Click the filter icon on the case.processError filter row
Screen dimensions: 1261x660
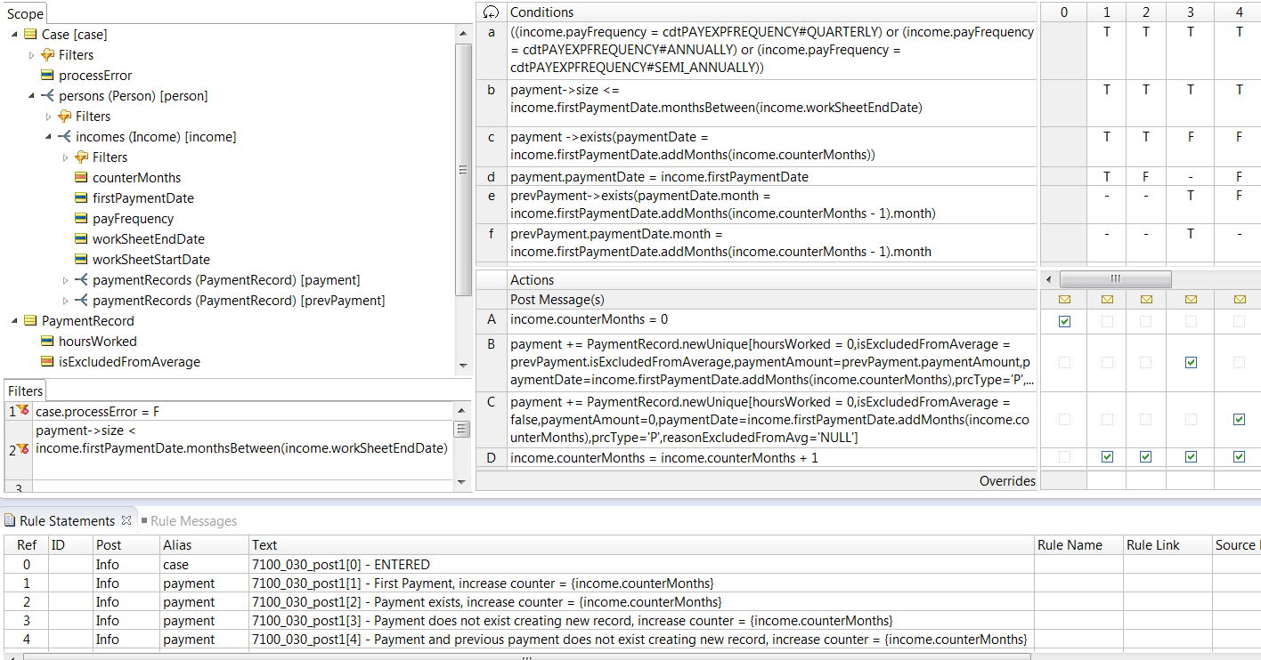[22, 412]
